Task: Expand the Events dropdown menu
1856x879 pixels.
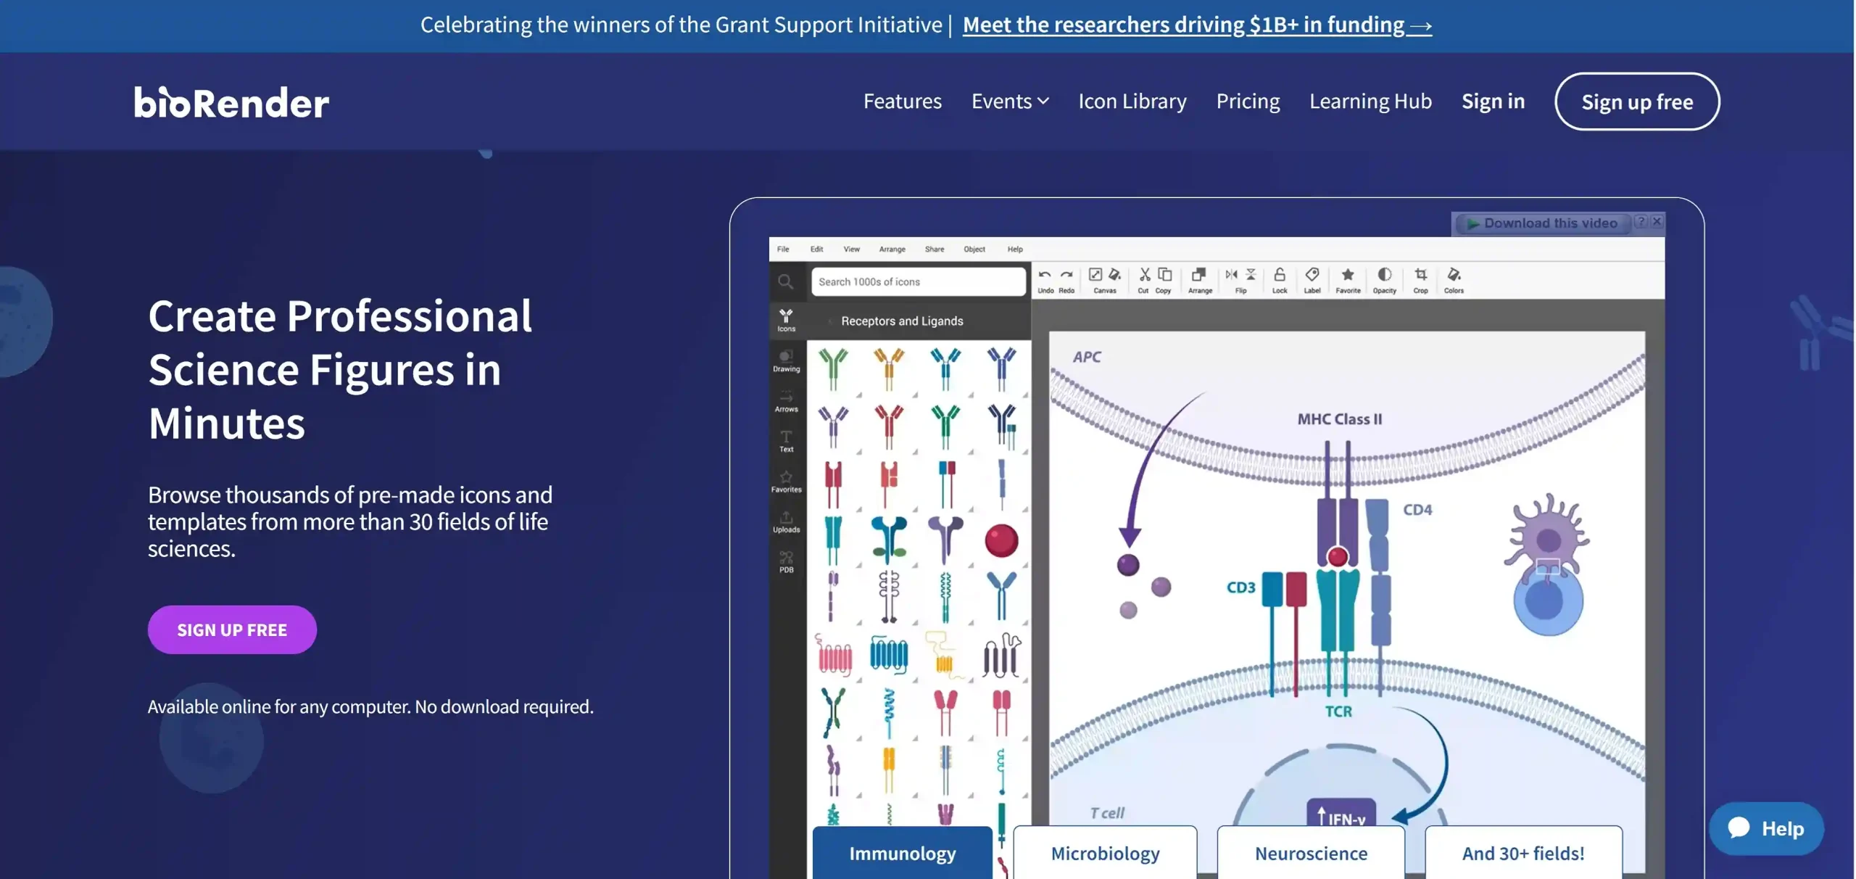Action: tap(1010, 102)
